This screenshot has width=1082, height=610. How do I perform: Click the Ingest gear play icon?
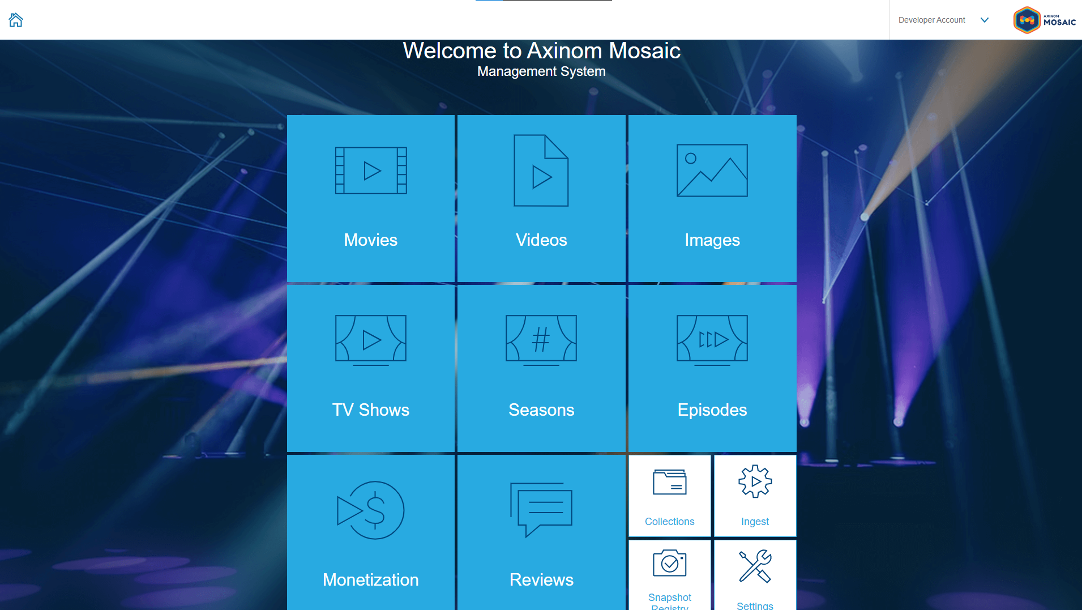click(755, 481)
